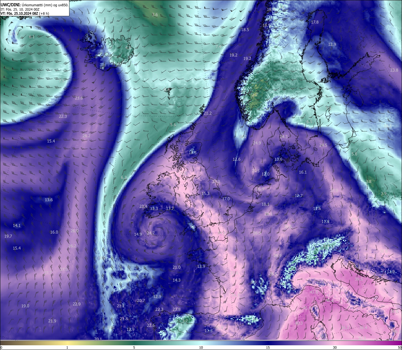
Task: Click the 14.9 value label
Action: 138,234
